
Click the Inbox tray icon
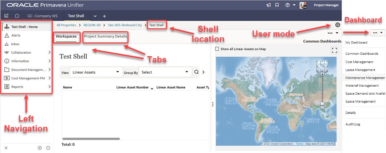click(x=7, y=44)
